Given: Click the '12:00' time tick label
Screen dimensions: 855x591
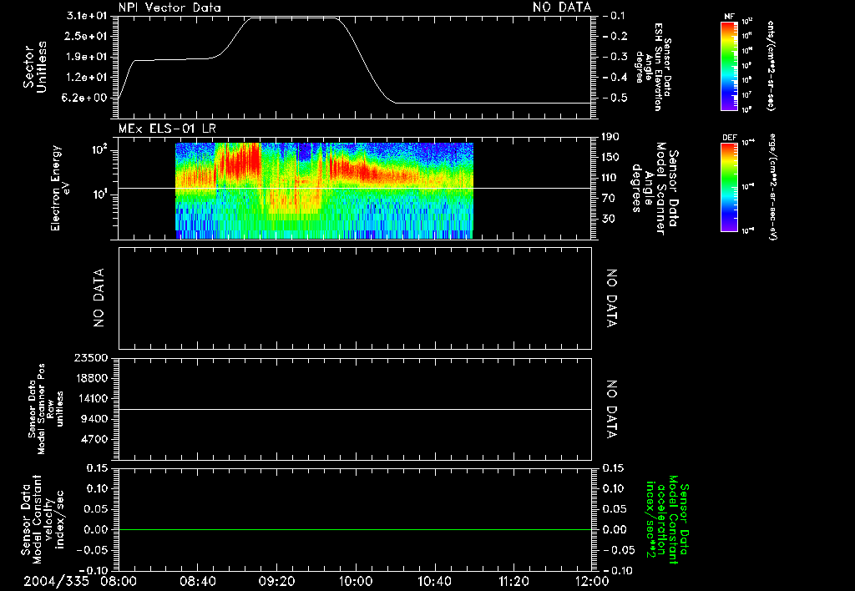Looking at the screenshot, I should [x=592, y=581].
